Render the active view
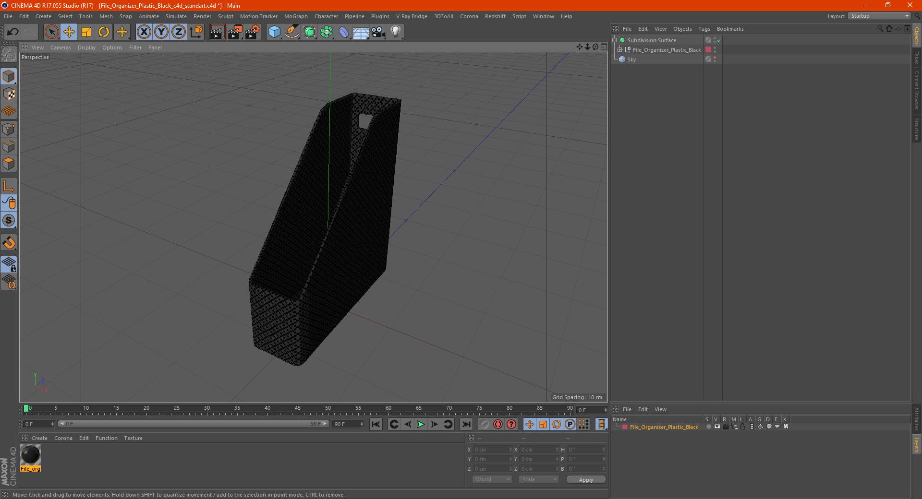The height and width of the screenshot is (499, 922). coord(217,32)
